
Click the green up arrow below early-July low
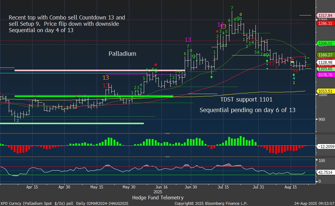click(211, 77)
